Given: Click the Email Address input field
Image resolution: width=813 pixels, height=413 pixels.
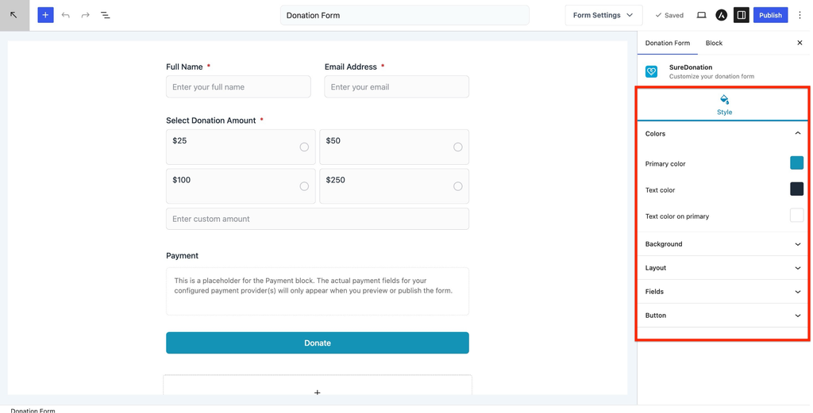Looking at the screenshot, I should point(397,86).
